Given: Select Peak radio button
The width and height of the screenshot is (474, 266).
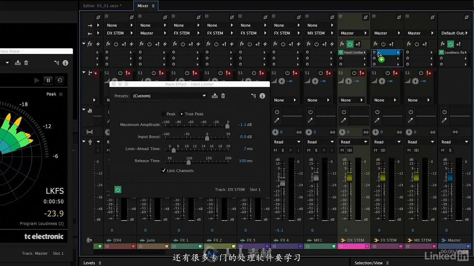Looking at the screenshot, I should coord(163,114).
